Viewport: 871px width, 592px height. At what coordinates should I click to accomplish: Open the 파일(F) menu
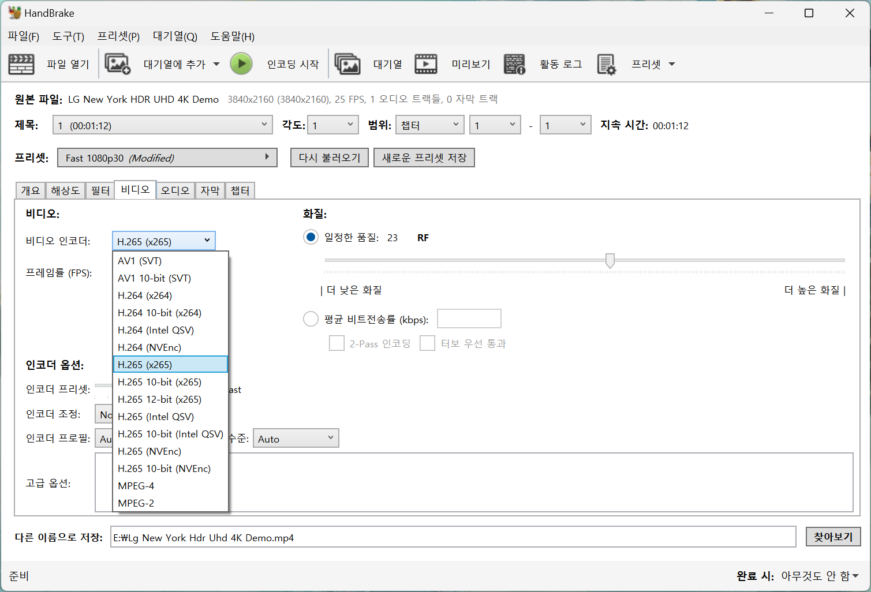24,36
